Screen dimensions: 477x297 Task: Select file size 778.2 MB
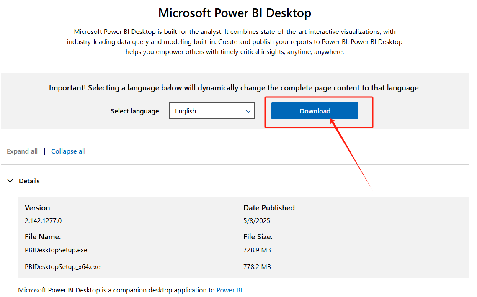coord(257,266)
